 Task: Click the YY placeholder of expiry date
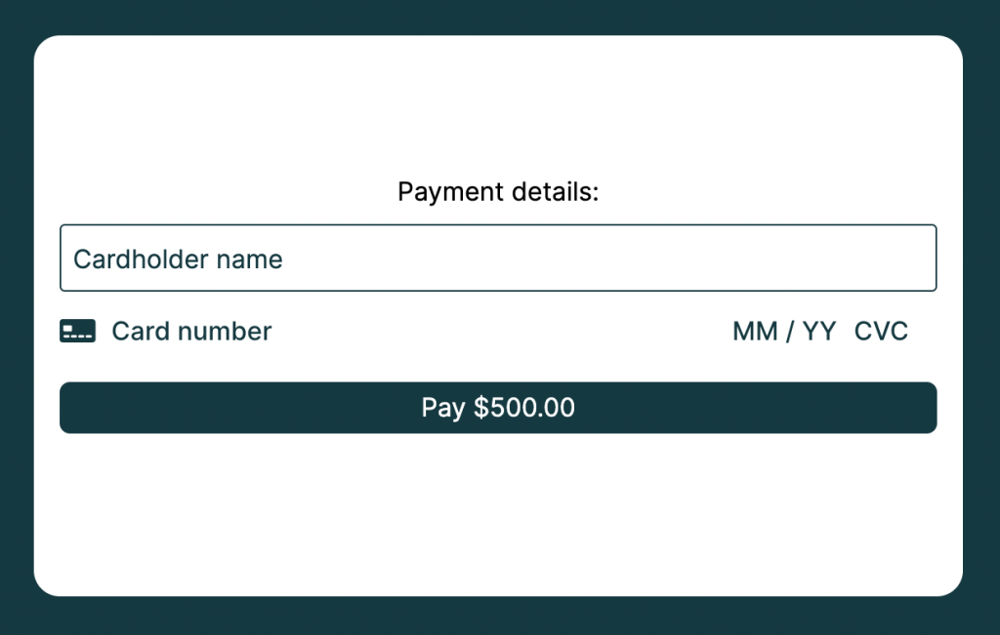pos(819,332)
